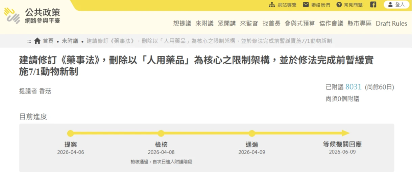Select the 找首長 navigation item
The width and height of the screenshot is (412, 178).
[271, 24]
